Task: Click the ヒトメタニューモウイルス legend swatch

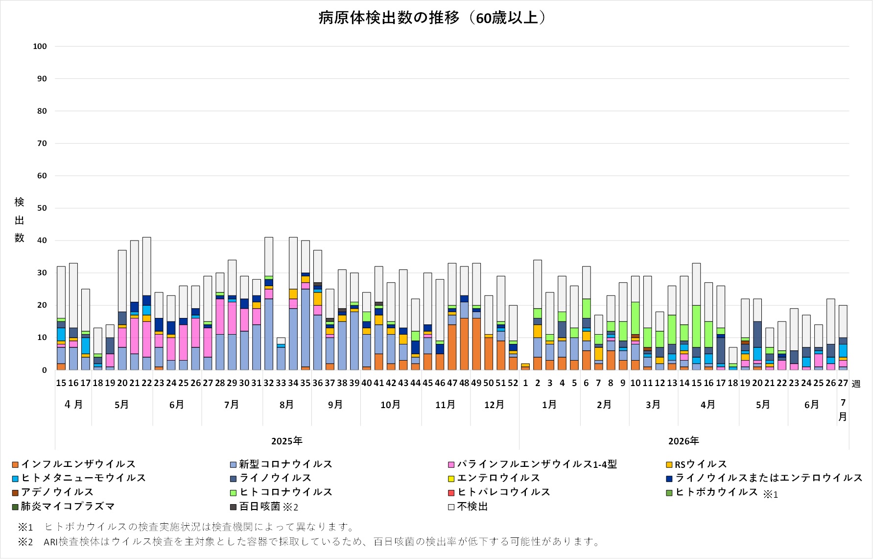Action: [x=15, y=478]
